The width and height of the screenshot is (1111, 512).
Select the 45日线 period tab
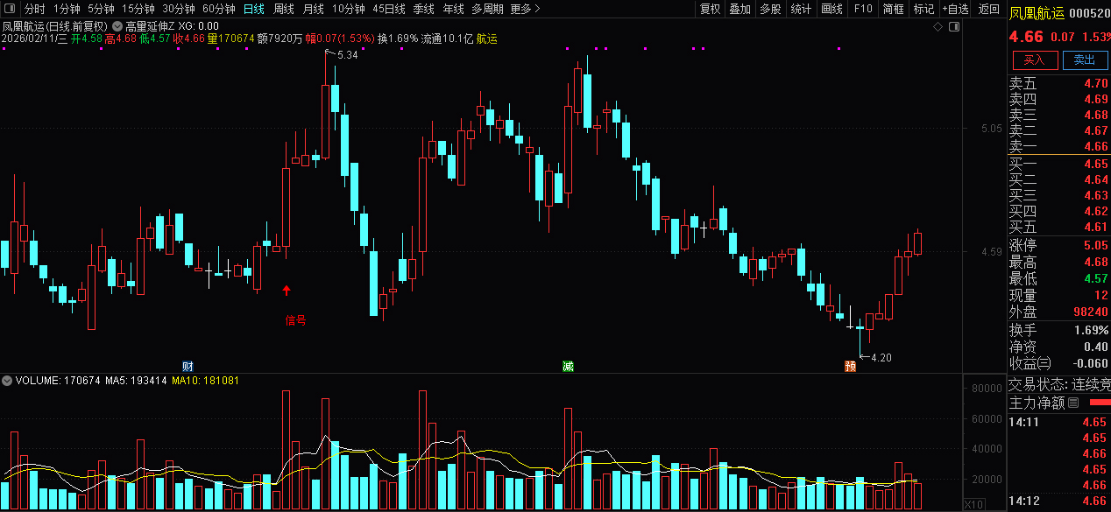coord(389,9)
